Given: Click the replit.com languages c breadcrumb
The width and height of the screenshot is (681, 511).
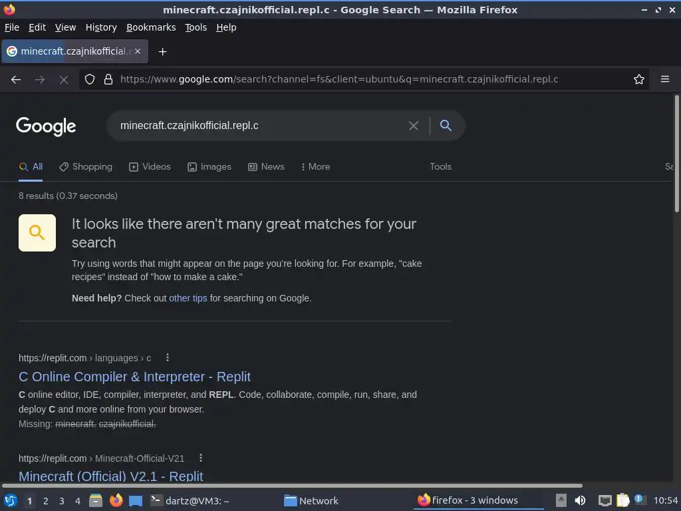Looking at the screenshot, I should (84, 358).
